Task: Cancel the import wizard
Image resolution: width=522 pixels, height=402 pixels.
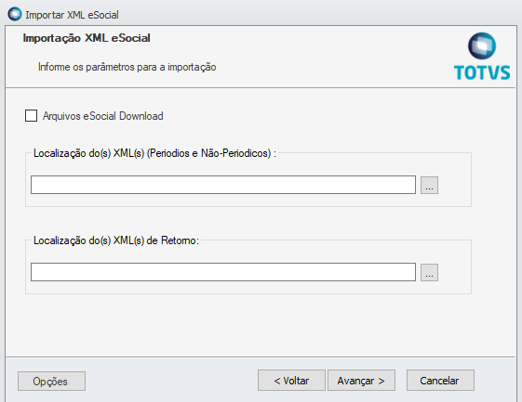Action: 440,381
